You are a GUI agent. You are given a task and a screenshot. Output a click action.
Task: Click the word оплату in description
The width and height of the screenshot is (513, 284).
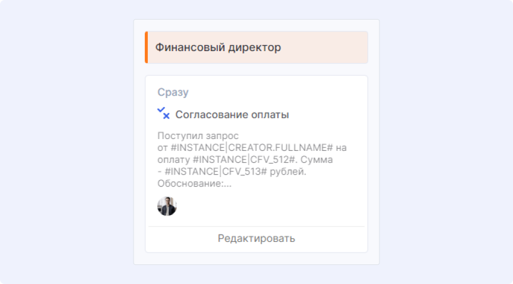(x=175, y=160)
